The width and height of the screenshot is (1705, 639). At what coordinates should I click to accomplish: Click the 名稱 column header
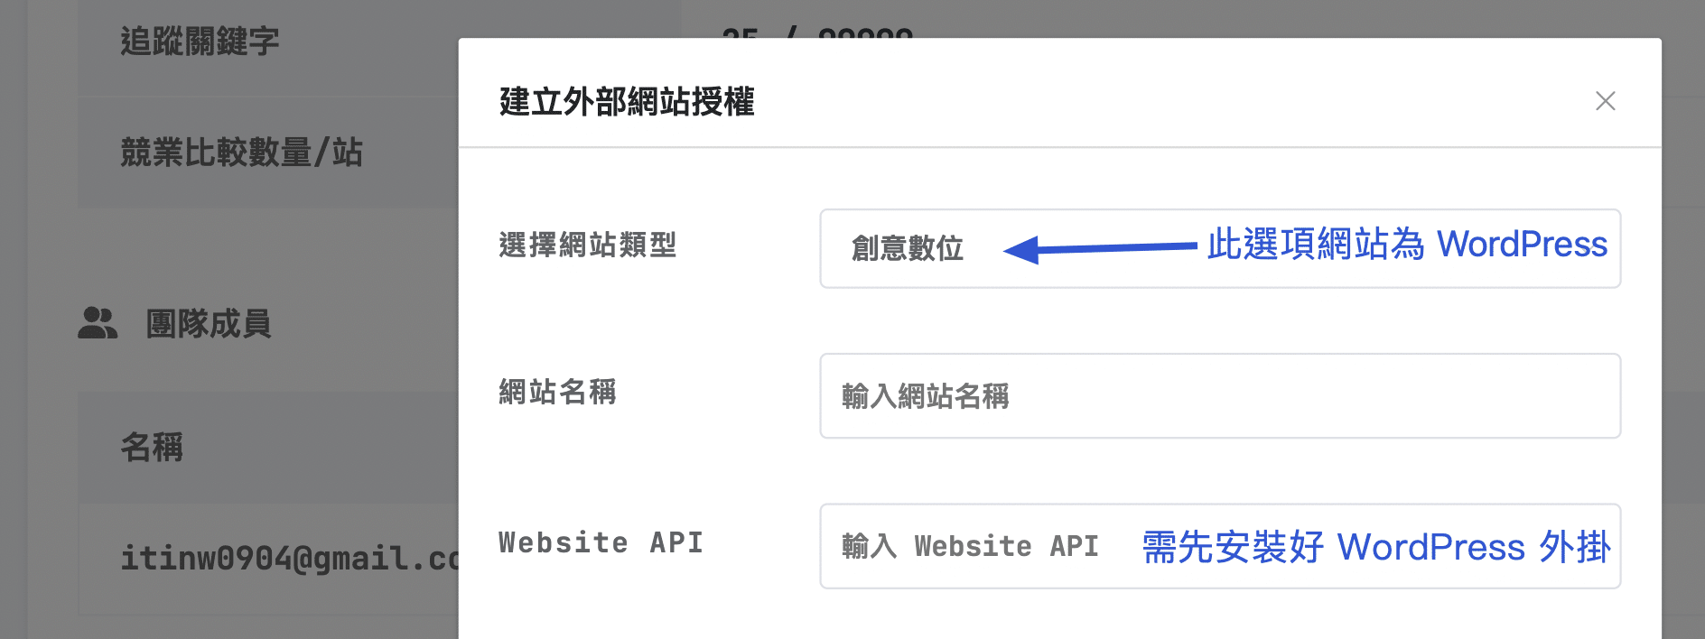(x=152, y=448)
